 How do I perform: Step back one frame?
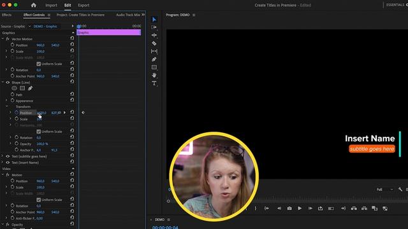(279, 208)
